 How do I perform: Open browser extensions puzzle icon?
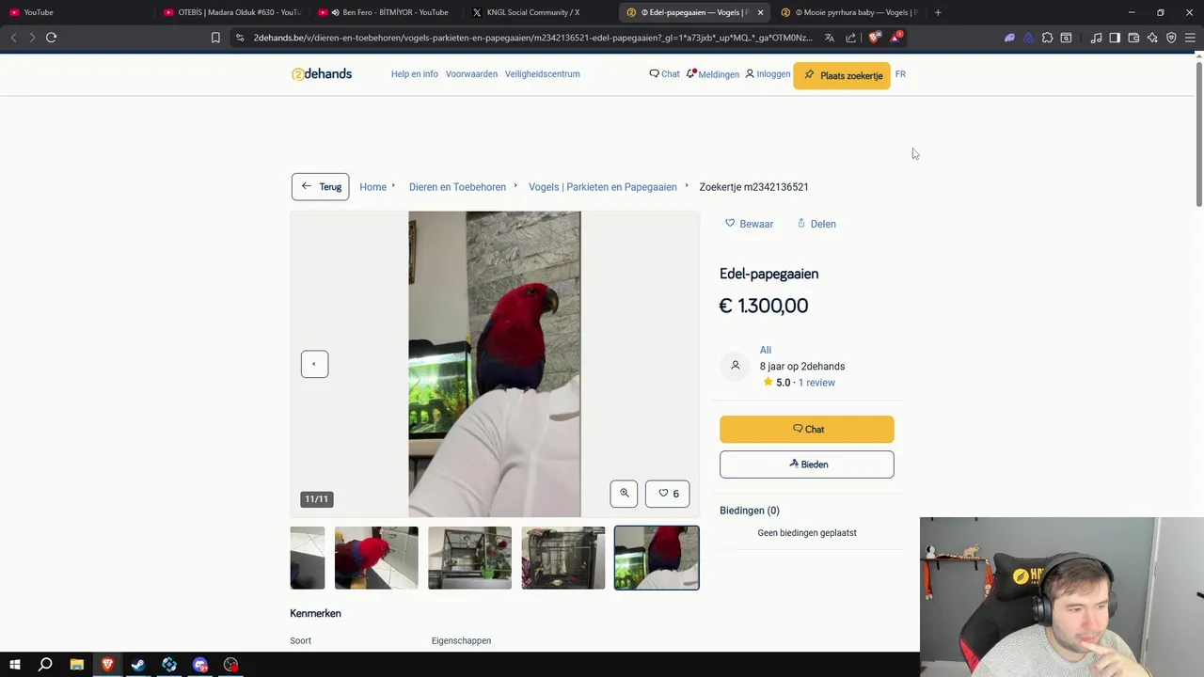coord(1047,38)
